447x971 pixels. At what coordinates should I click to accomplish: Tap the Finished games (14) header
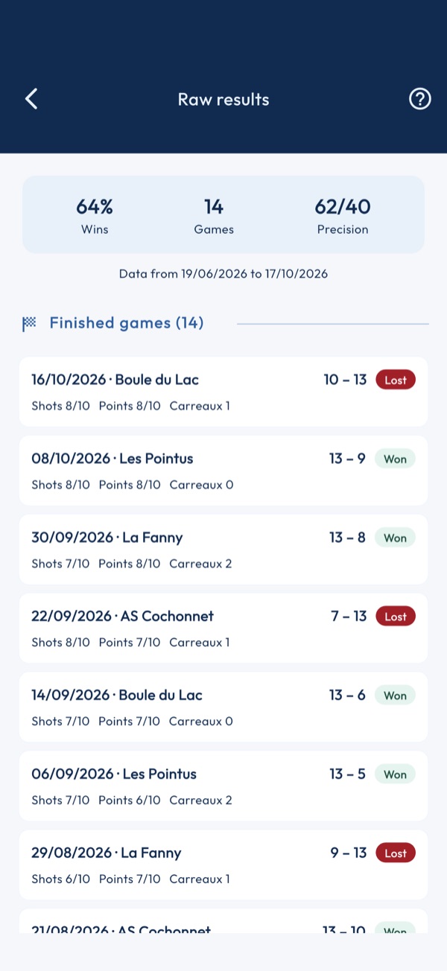click(x=127, y=323)
